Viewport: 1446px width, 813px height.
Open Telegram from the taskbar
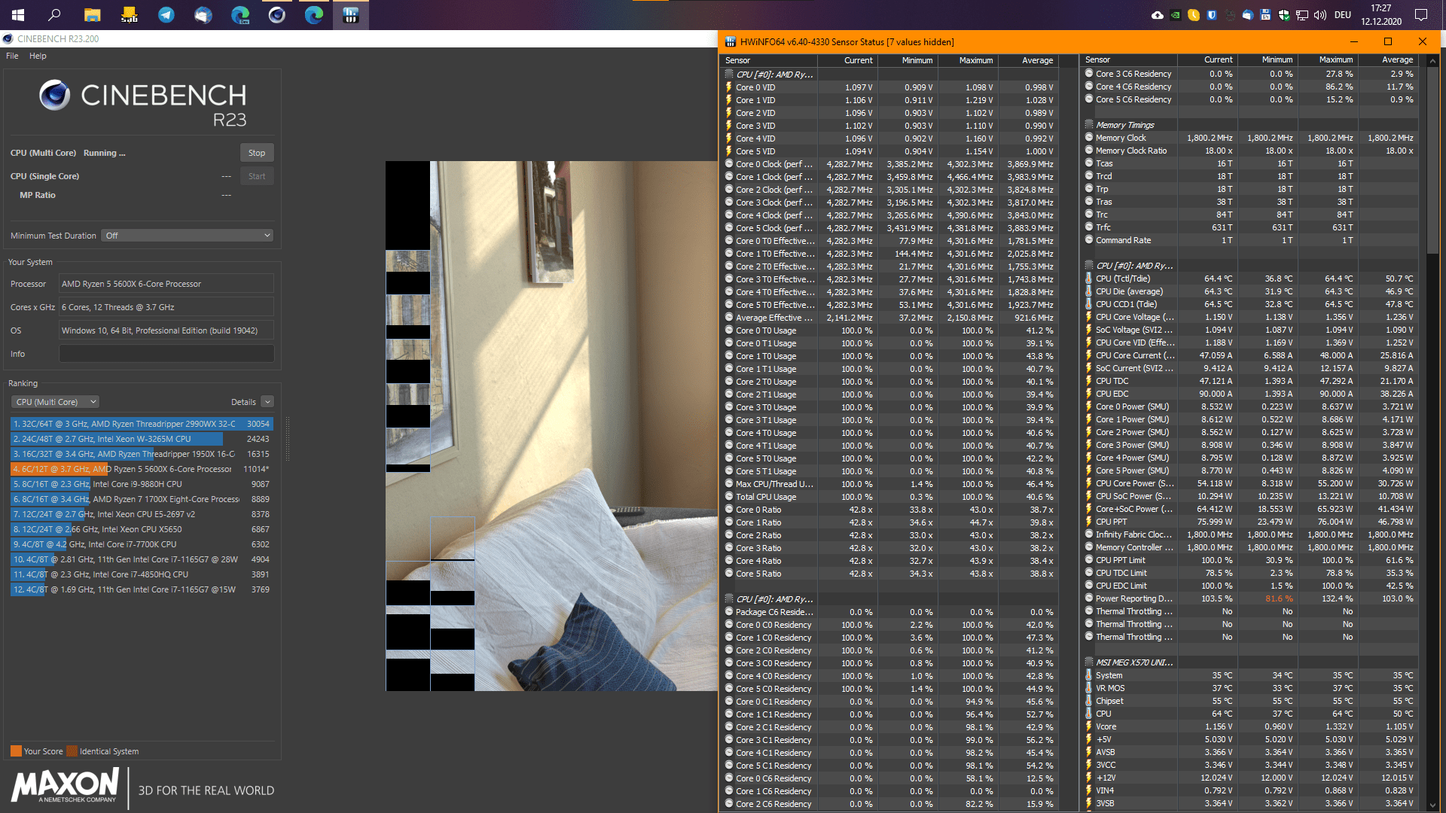pos(166,14)
